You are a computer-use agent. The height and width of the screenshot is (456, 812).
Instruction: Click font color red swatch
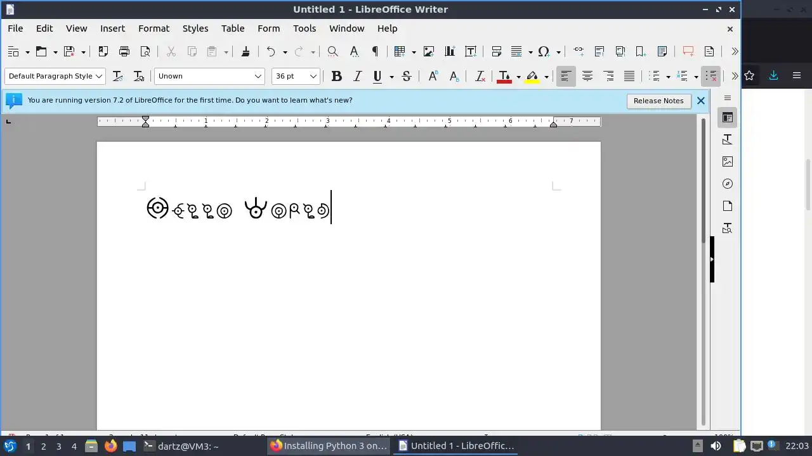point(504,77)
